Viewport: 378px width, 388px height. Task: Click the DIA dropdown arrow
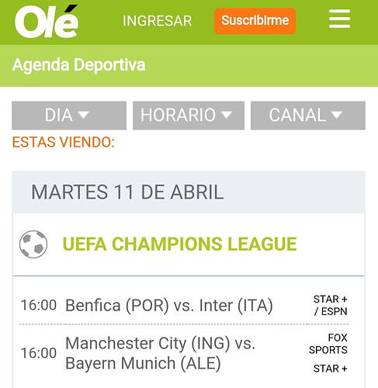(84, 115)
